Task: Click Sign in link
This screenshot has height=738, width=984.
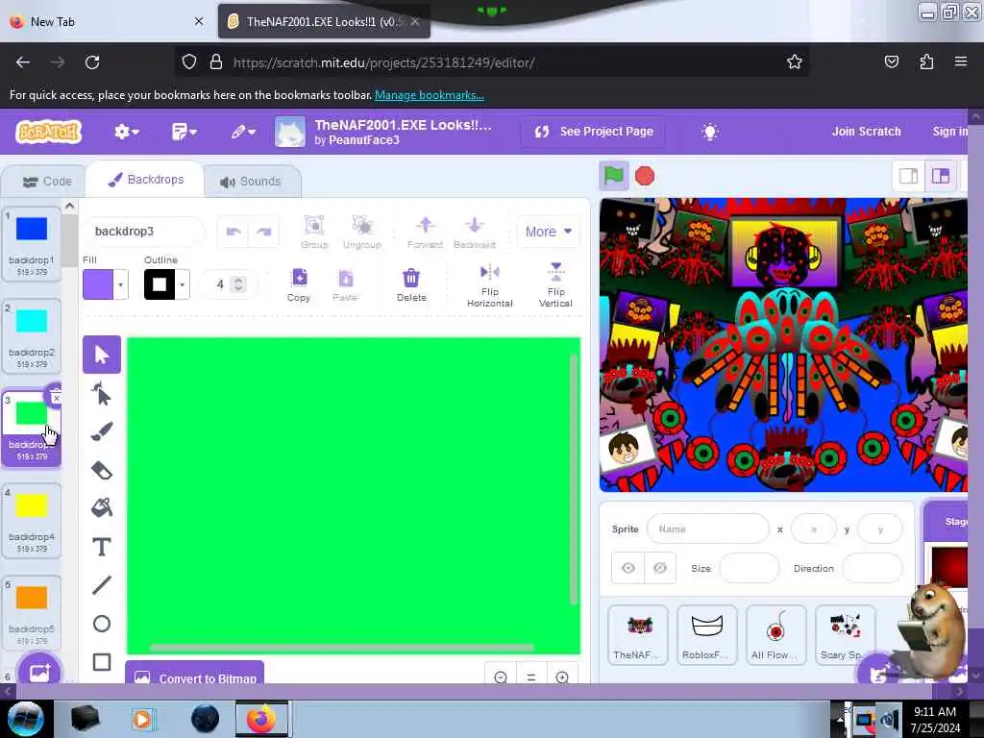Action: click(949, 132)
